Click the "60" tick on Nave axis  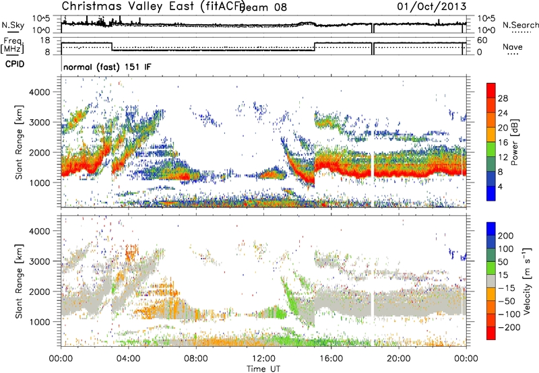click(x=482, y=40)
